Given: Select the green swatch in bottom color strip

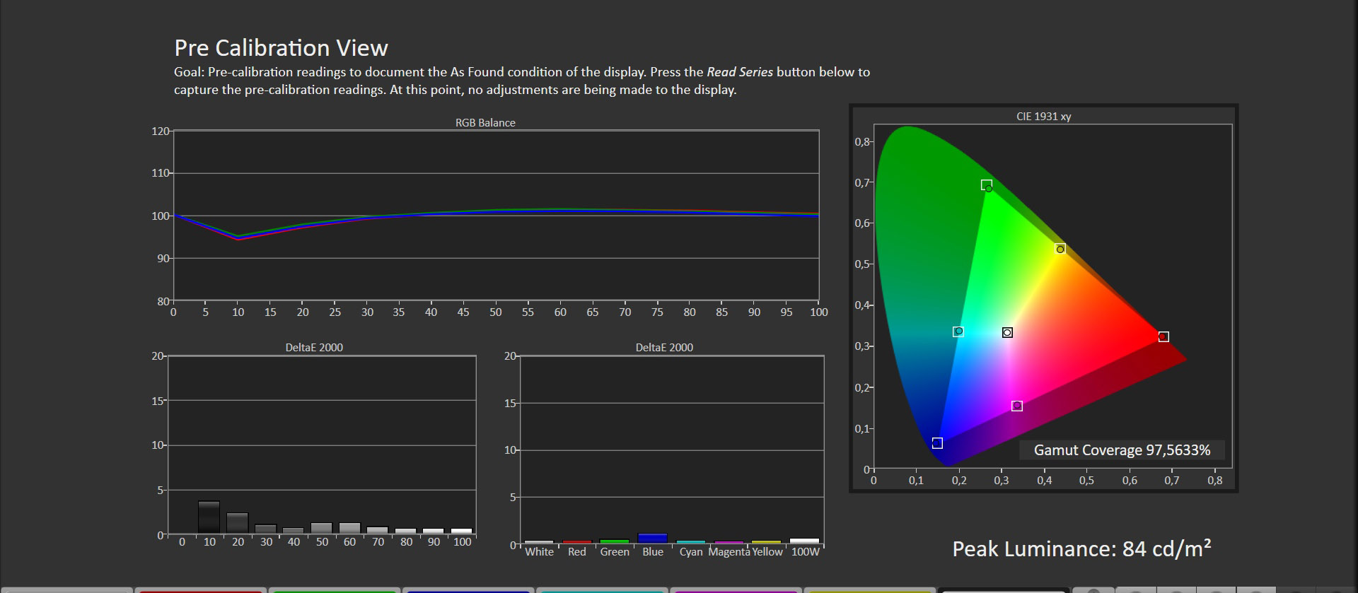Looking at the screenshot, I should pos(334,589).
